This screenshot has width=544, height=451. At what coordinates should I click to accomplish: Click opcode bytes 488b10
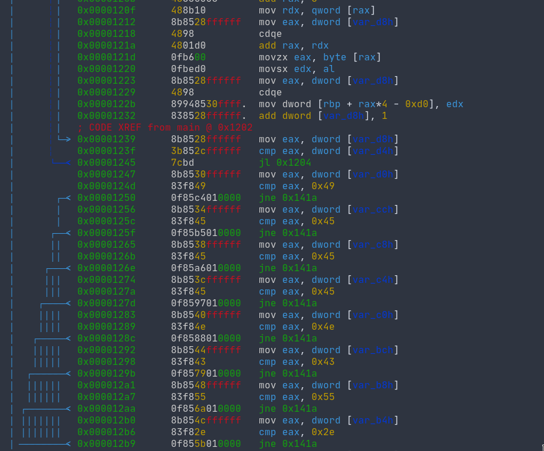tap(189, 11)
